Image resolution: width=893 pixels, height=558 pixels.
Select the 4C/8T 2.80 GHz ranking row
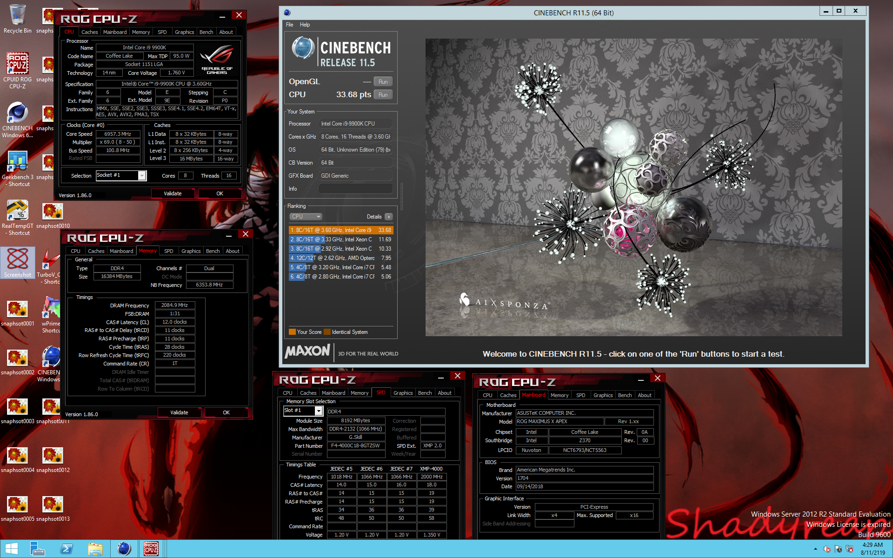click(x=341, y=277)
